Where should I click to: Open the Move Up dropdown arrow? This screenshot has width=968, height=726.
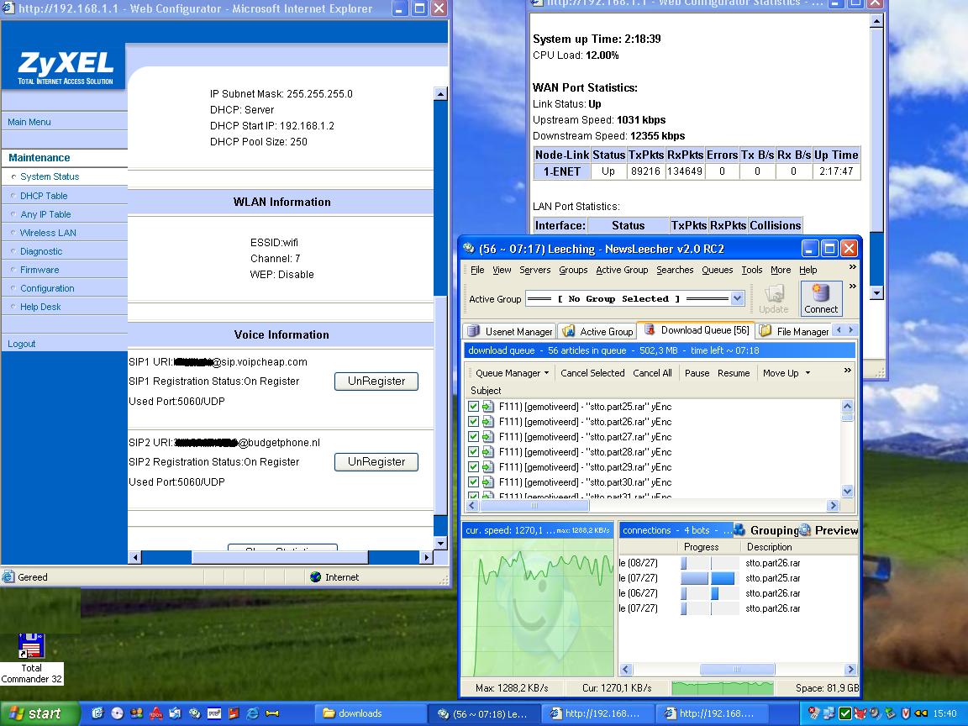(x=808, y=373)
